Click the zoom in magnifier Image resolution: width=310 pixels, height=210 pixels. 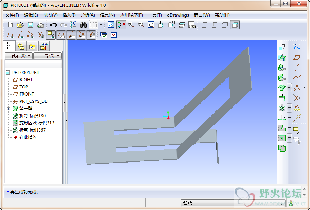pyautogui.click(x=131, y=25)
